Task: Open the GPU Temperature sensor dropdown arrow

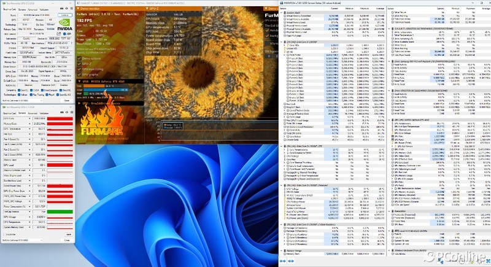Action: click(x=29, y=129)
